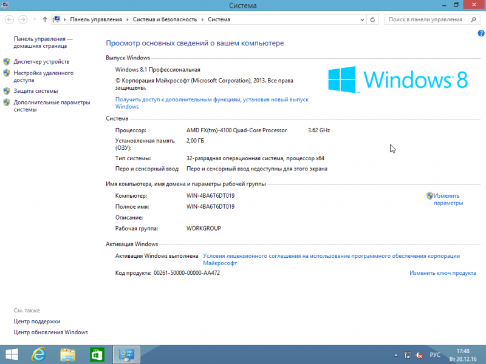Open 'Защита системы' link
Screen dimensions: 486x364
click(36, 91)
